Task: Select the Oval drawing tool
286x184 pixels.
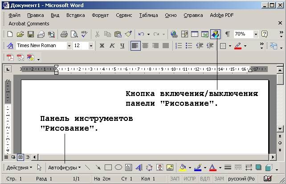Action: coord(118,168)
